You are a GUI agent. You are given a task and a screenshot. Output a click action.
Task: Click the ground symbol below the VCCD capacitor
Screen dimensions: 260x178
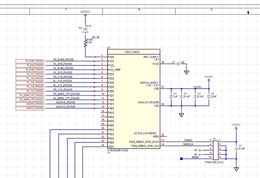pos(186,72)
